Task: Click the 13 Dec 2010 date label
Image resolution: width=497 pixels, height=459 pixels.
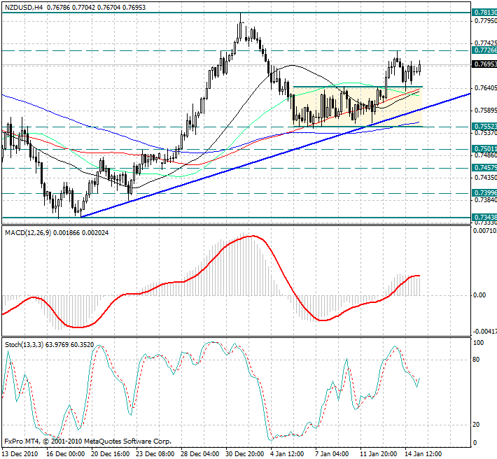Action: click(x=20, y=454)
